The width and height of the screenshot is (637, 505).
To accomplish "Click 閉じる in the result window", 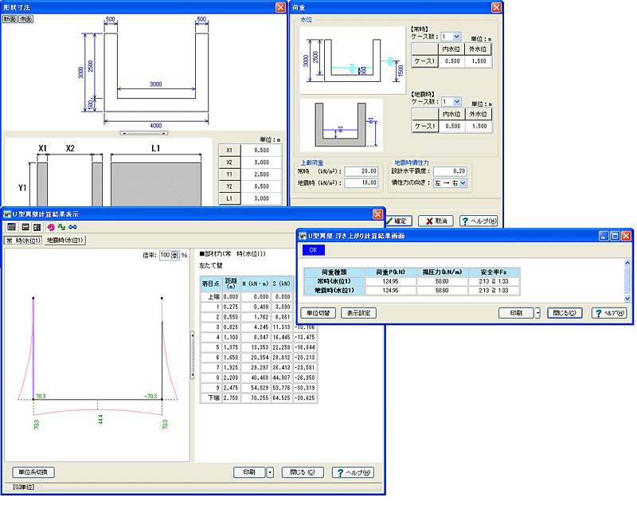I will (303, 472).
